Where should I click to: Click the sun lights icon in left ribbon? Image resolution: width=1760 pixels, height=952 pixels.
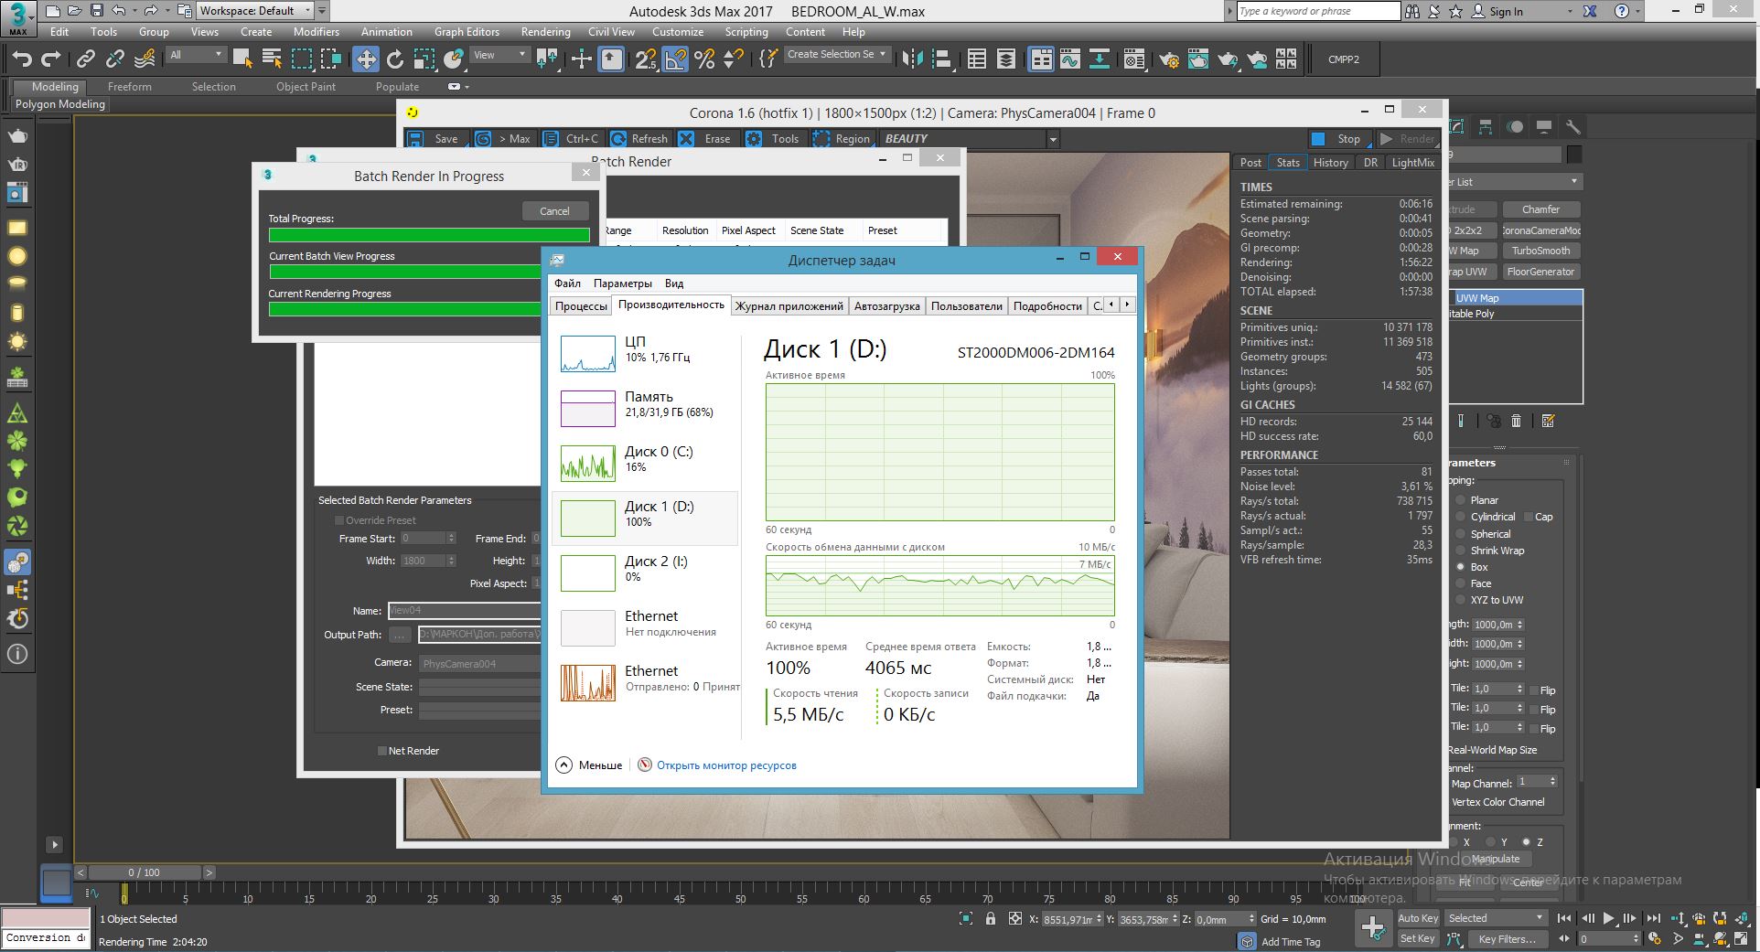(x=17, y=342)
